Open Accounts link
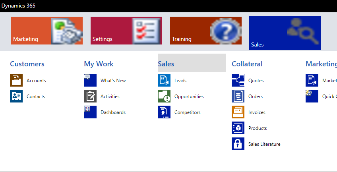Image resolution: width=337 pixels, height=172 pixels. [x=36, y=81]
